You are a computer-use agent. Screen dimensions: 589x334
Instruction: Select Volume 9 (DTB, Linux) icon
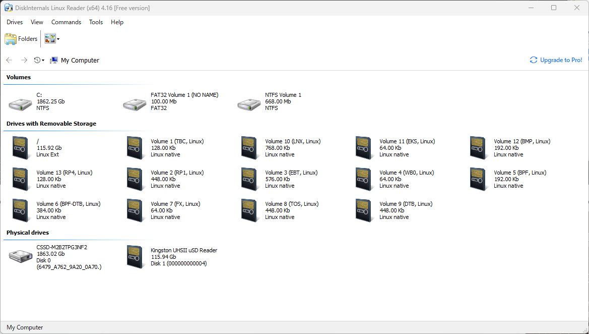click(x=364, y=210)
